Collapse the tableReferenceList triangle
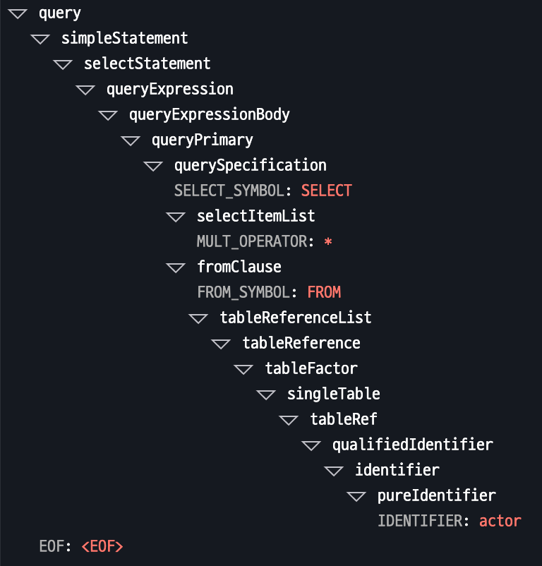 (x=199, y=318)
